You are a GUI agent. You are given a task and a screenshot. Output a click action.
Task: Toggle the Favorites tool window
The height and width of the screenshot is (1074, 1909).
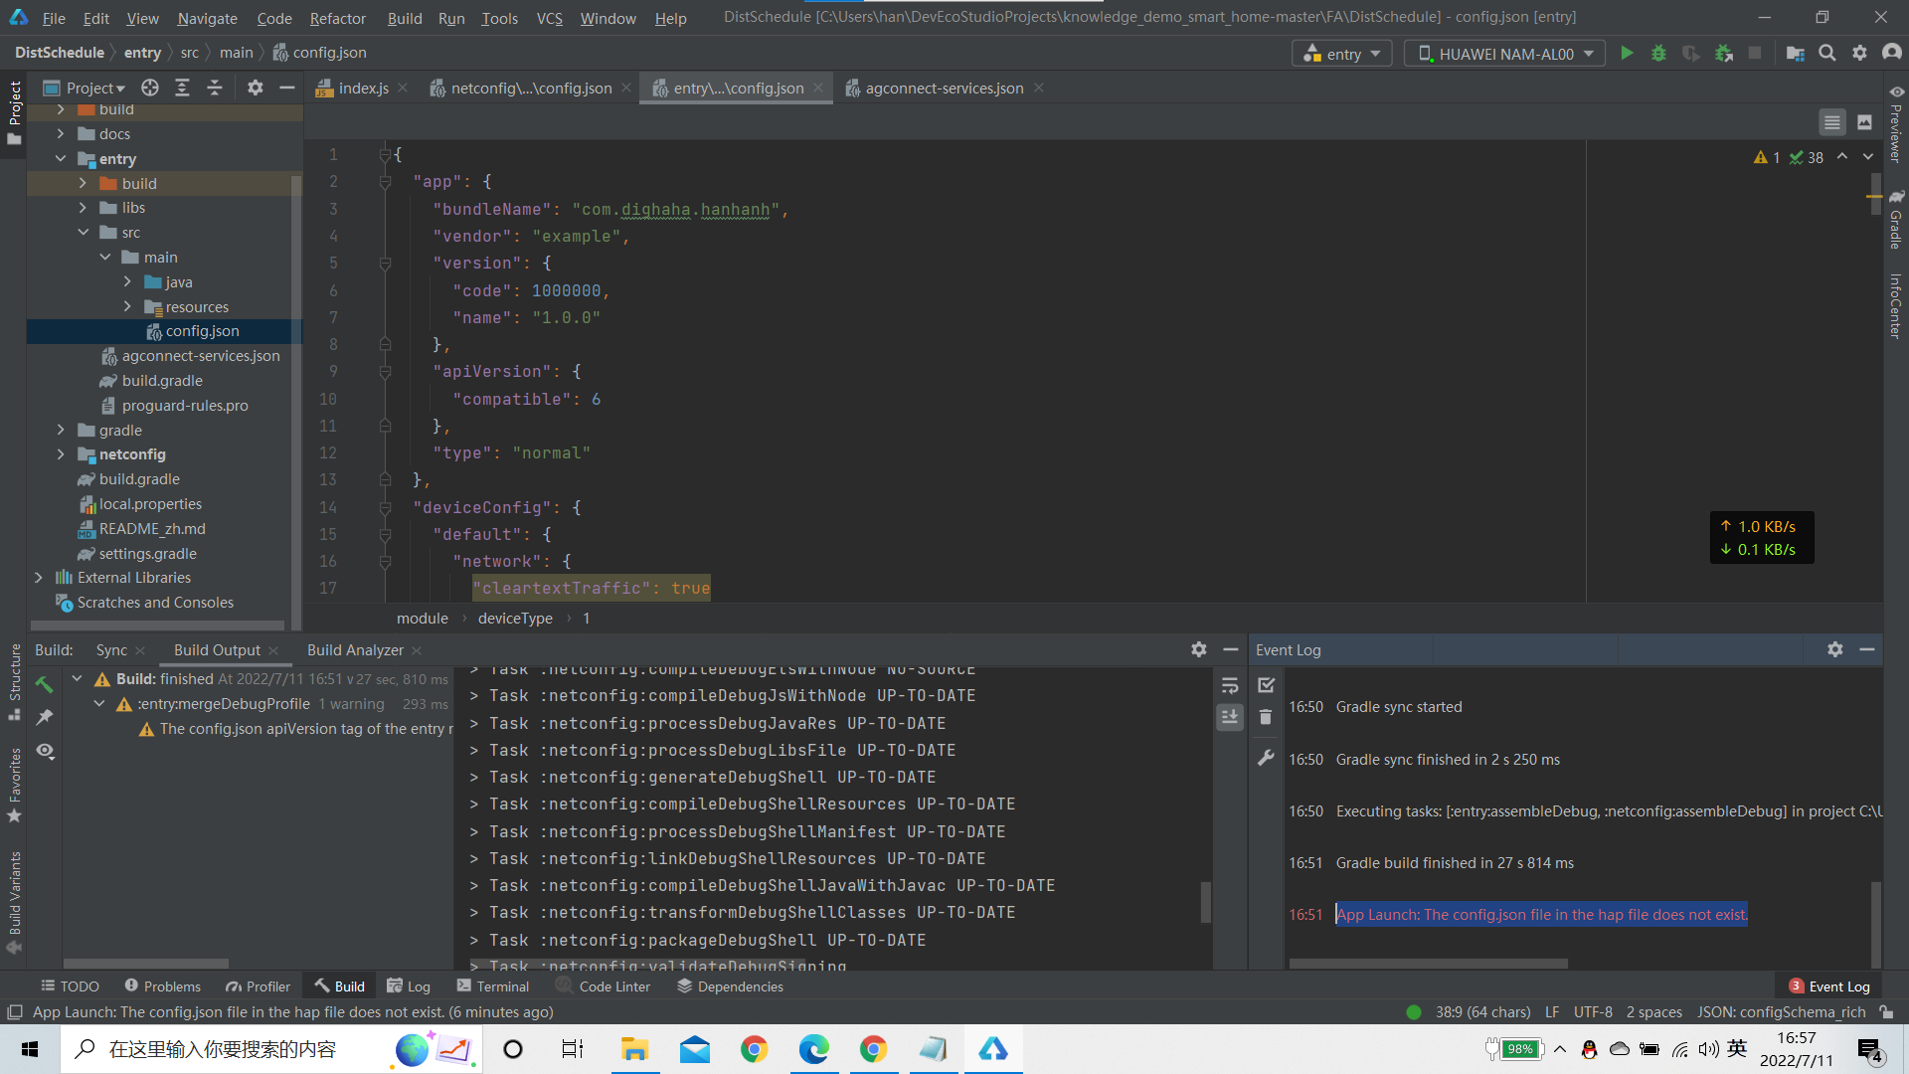coord(14,786)
